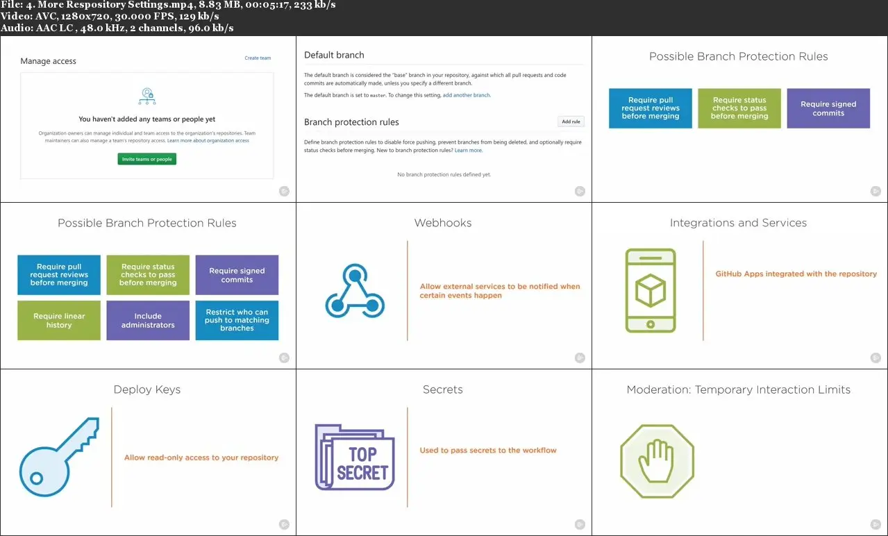The height and width of the screenshot is (536, 888).
Task: Click the Invite teams or people button
Action: tap(147, 159)
